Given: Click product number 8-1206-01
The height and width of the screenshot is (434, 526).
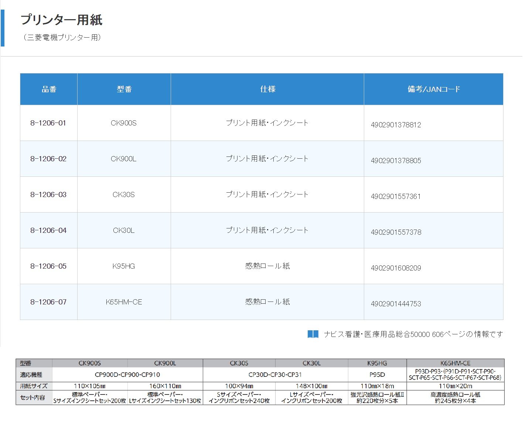Looking at the screenshot, I should 48,123.
